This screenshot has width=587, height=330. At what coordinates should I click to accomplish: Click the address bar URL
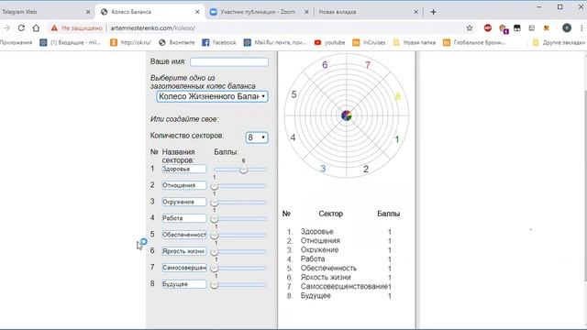pyautogui.click(x=153, y=28)
